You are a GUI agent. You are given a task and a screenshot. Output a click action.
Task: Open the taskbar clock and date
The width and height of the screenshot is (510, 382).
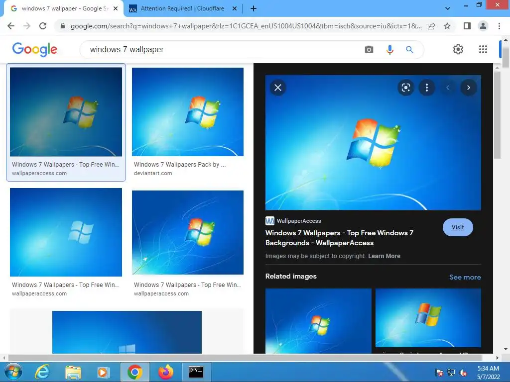click(488, 373)
